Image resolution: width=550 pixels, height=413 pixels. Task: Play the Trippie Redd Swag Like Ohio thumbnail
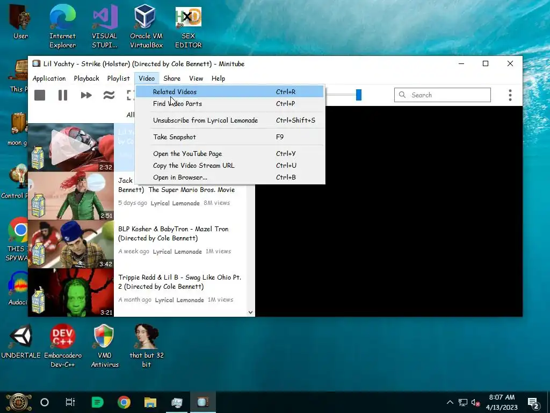click(x=71, y=293)
